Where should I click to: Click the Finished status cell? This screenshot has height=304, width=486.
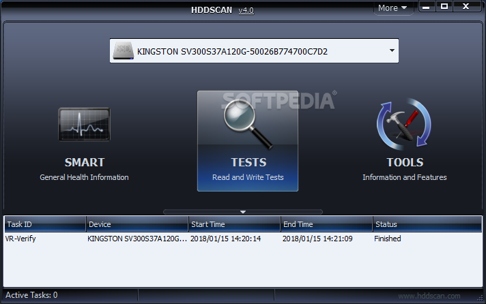[x=388, y=239]
